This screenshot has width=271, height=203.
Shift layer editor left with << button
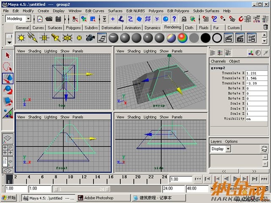click(x=224, y=171)
